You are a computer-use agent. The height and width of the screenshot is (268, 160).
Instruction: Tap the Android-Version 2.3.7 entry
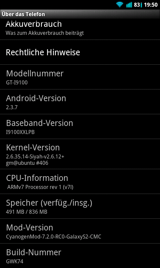pos(80,102)
